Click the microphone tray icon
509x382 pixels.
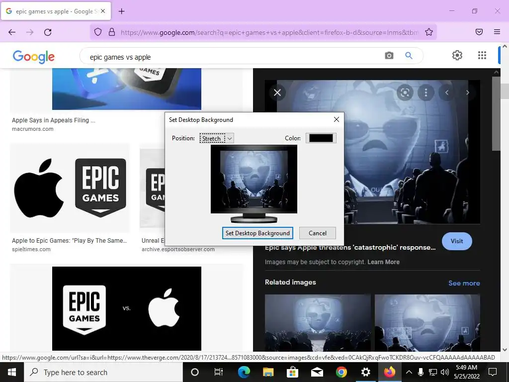coord(421,372)
